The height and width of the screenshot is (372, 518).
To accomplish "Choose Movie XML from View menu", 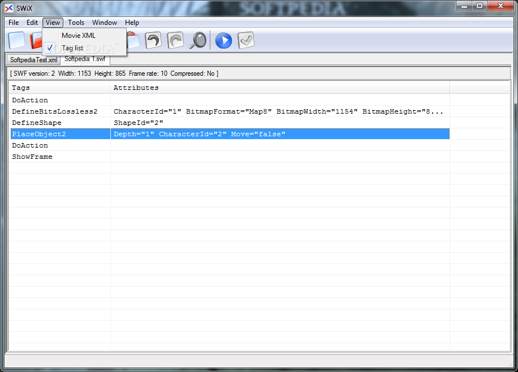I will click(x=84, y=36).
